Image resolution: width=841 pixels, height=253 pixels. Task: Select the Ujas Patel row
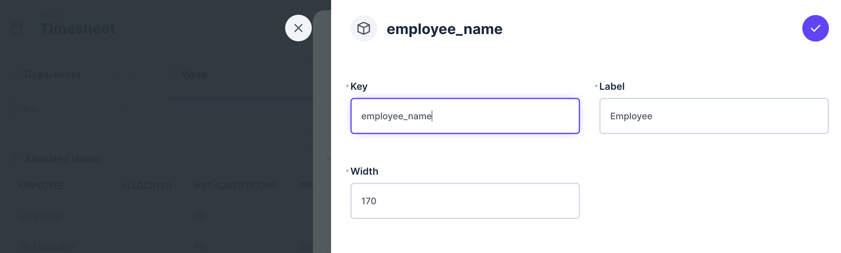click(x=158, y=216)
